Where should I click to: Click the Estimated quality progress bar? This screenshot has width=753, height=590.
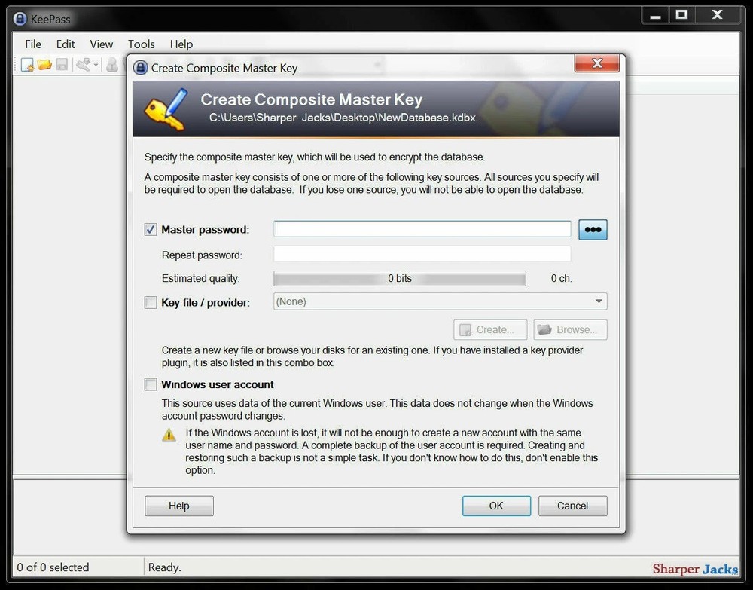coord(399,278)
